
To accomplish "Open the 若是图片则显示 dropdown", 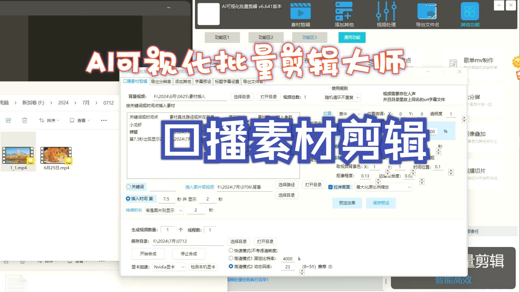I will [164, 210].
